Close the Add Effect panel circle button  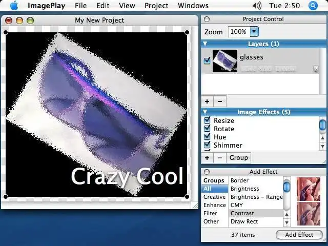click(207, 172)
